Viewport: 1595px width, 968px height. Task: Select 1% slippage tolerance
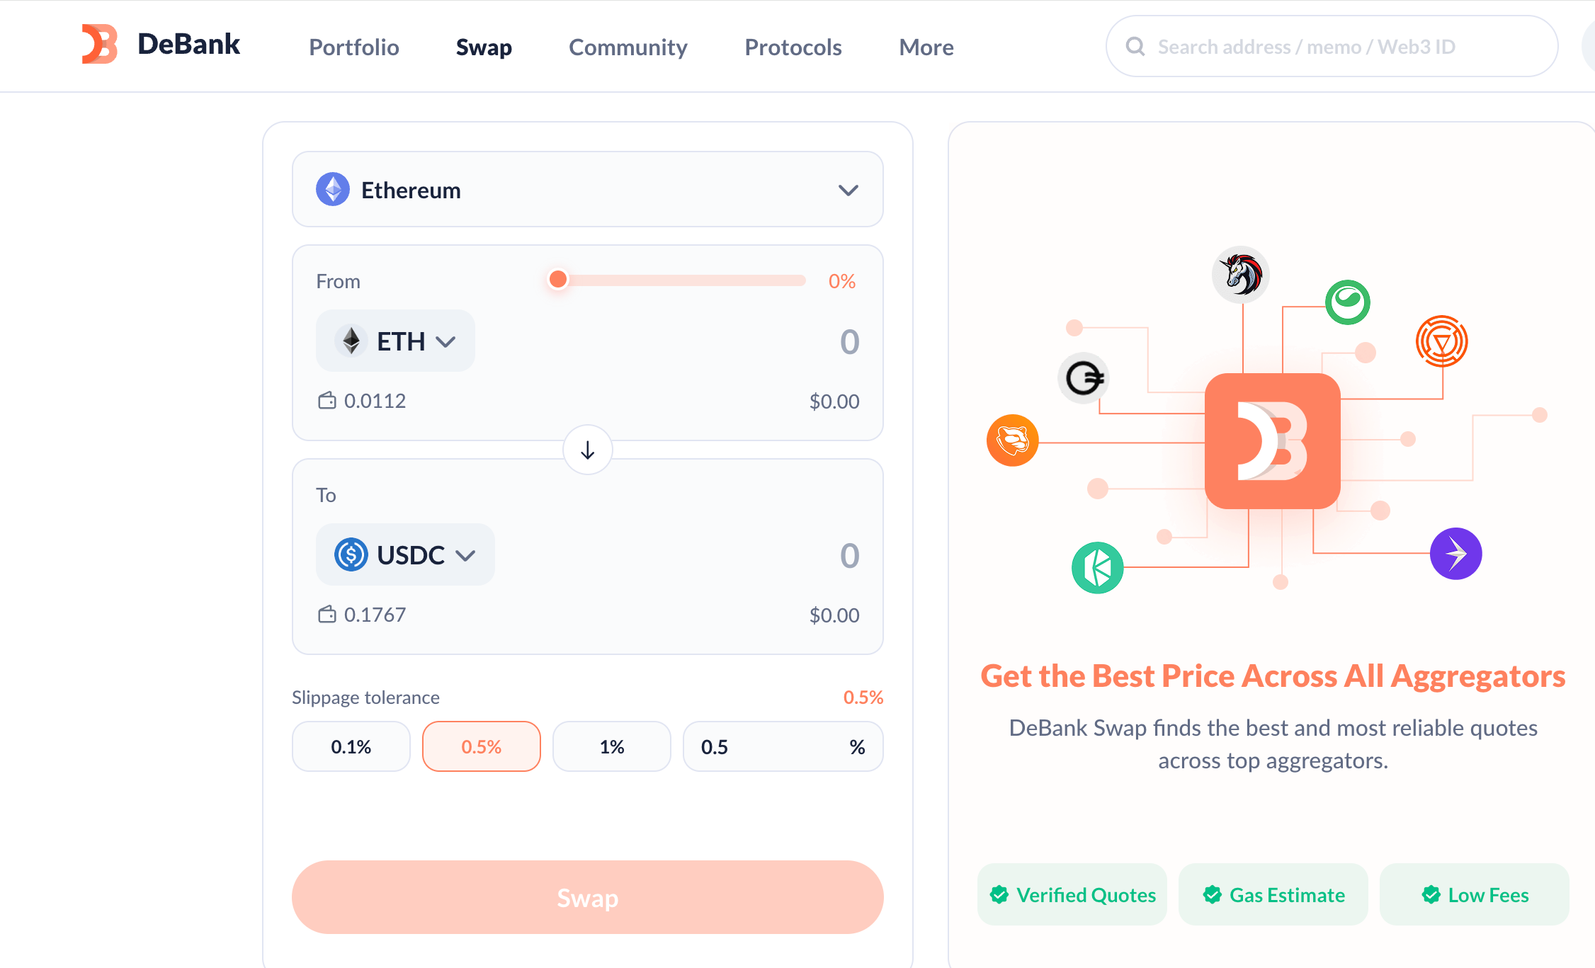tap(611, 746)
